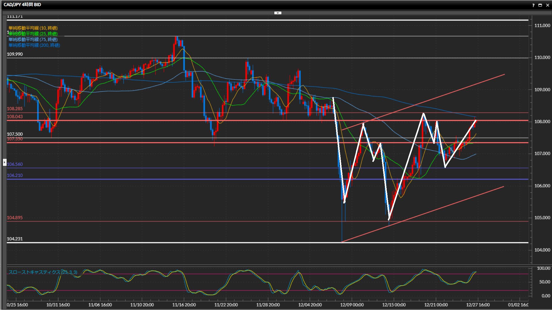Select the 107.350 red support line label
This screenshot has height=310, width=552.
click(15, 139)
